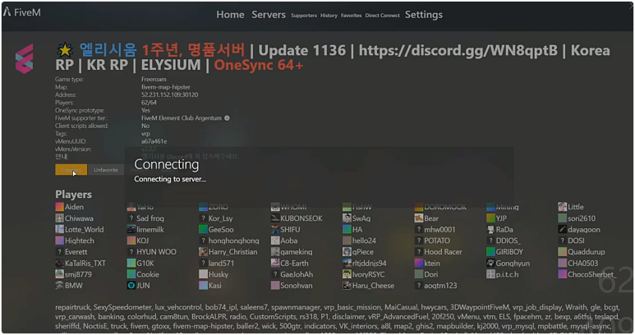The image size is (635, 335).
Task: Select the supporter tier FiveM Element Club Argentum
Action: pyautogui.click(x=182, y=118)
